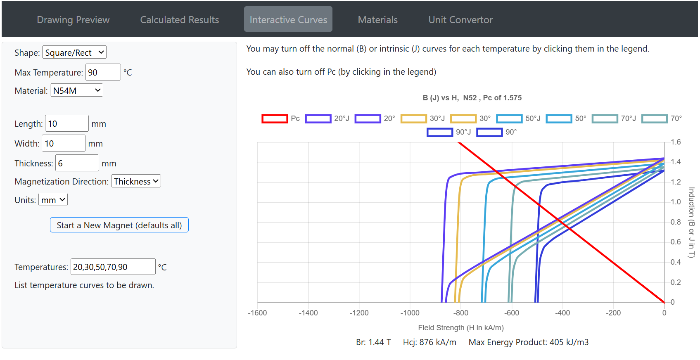Expand the Material N54M dropdown
The width and height of the screenshot is (700, 360).
tap(76, 90)
